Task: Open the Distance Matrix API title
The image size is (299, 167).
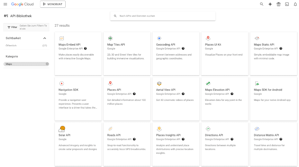Action: tap(267, 135)
